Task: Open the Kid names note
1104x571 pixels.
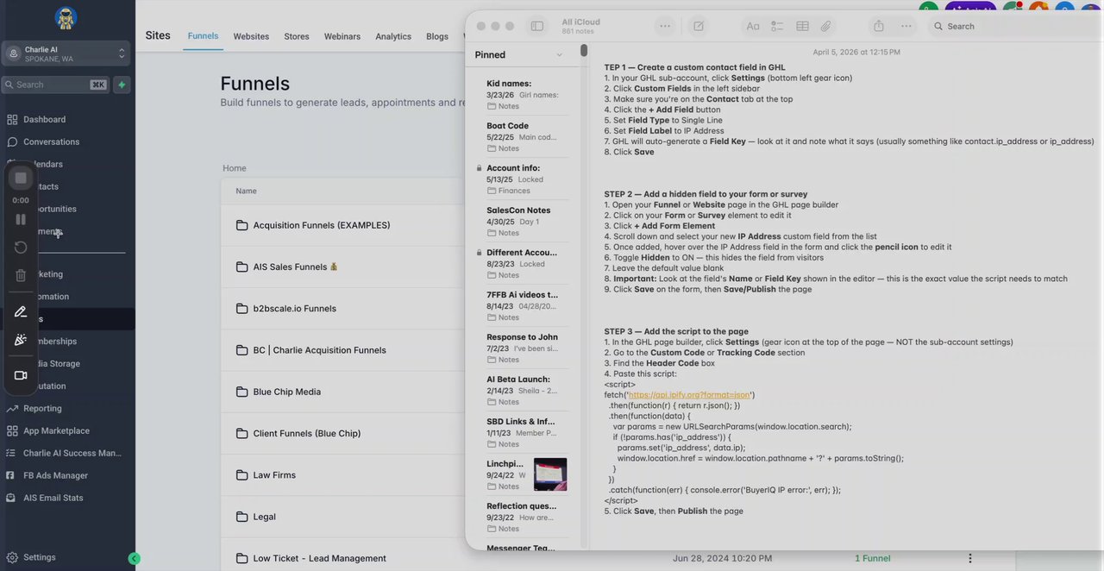Action: [x=523, y=95]
